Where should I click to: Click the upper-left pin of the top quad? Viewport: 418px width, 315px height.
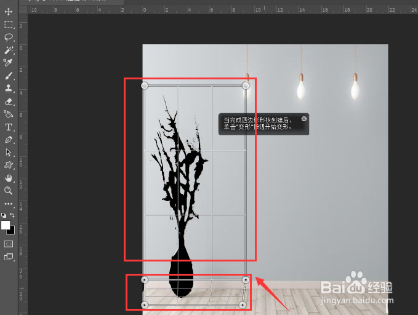pos(144,86)
